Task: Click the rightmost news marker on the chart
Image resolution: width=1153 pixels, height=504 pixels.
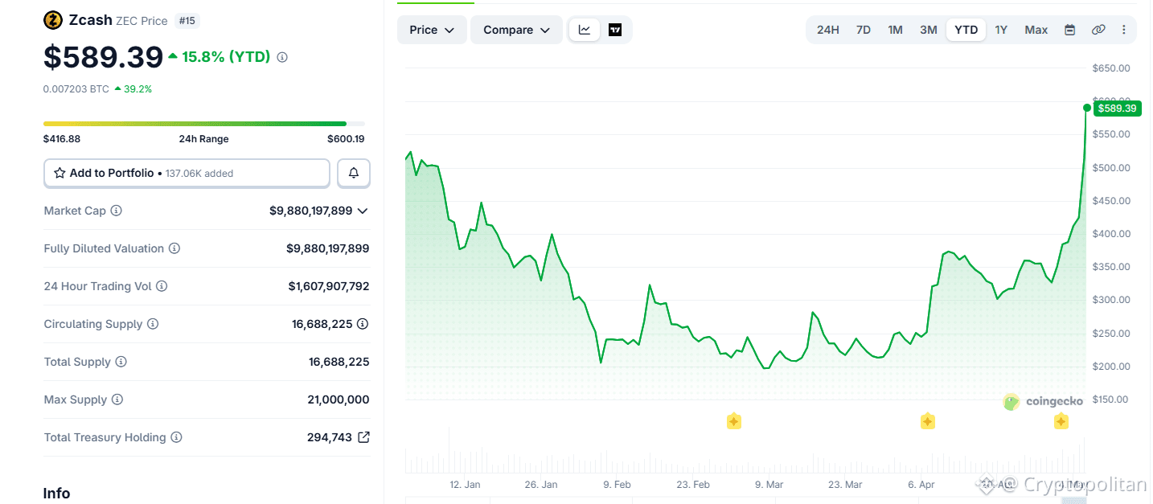Action: (x=1061, y=421)
